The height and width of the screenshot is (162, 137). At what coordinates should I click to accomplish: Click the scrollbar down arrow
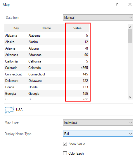click(130, 97)
